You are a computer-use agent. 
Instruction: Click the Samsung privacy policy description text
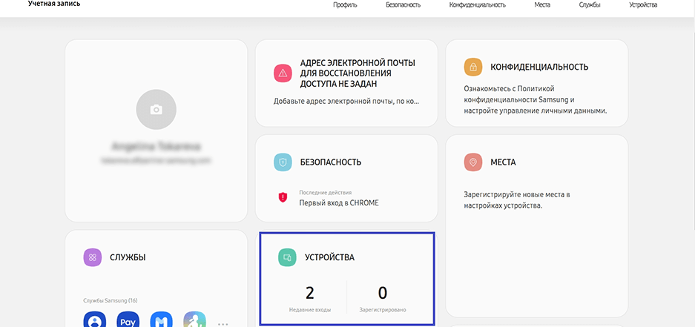pyautogui.click(x=535, y=99)
